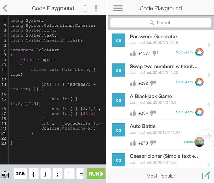Insert an opening curly brace
This screenshot has height=183, width=214.
click(x=33, y=174)
